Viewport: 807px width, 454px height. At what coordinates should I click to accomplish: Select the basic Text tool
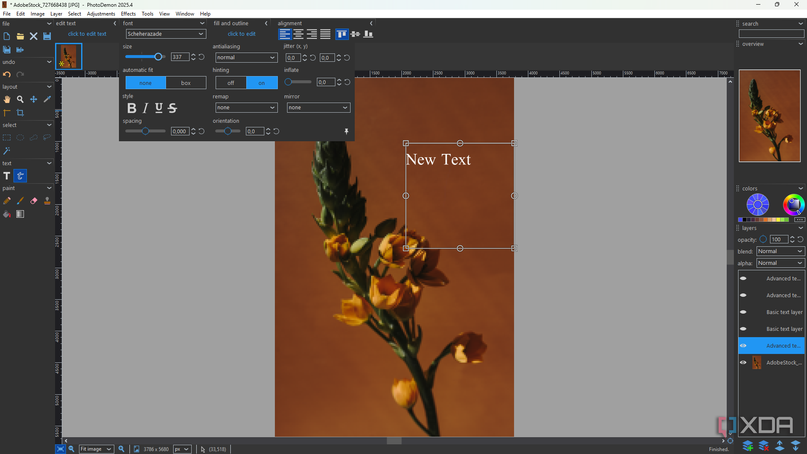pyautogui.click(x=7, y=176)
